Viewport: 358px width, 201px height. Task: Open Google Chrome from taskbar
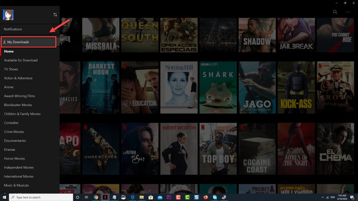point(96,198)
